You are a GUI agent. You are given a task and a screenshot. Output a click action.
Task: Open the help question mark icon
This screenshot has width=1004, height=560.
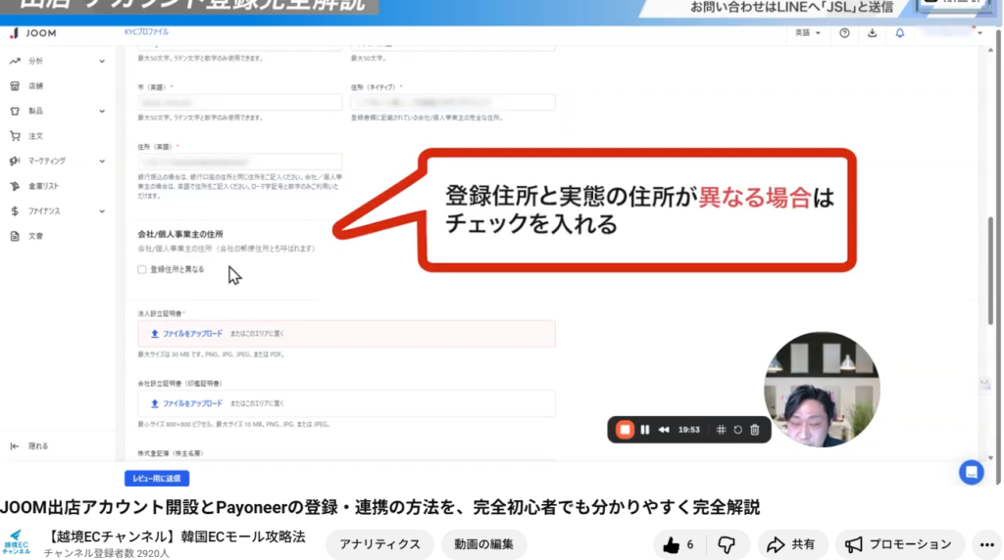coord(845,33)
